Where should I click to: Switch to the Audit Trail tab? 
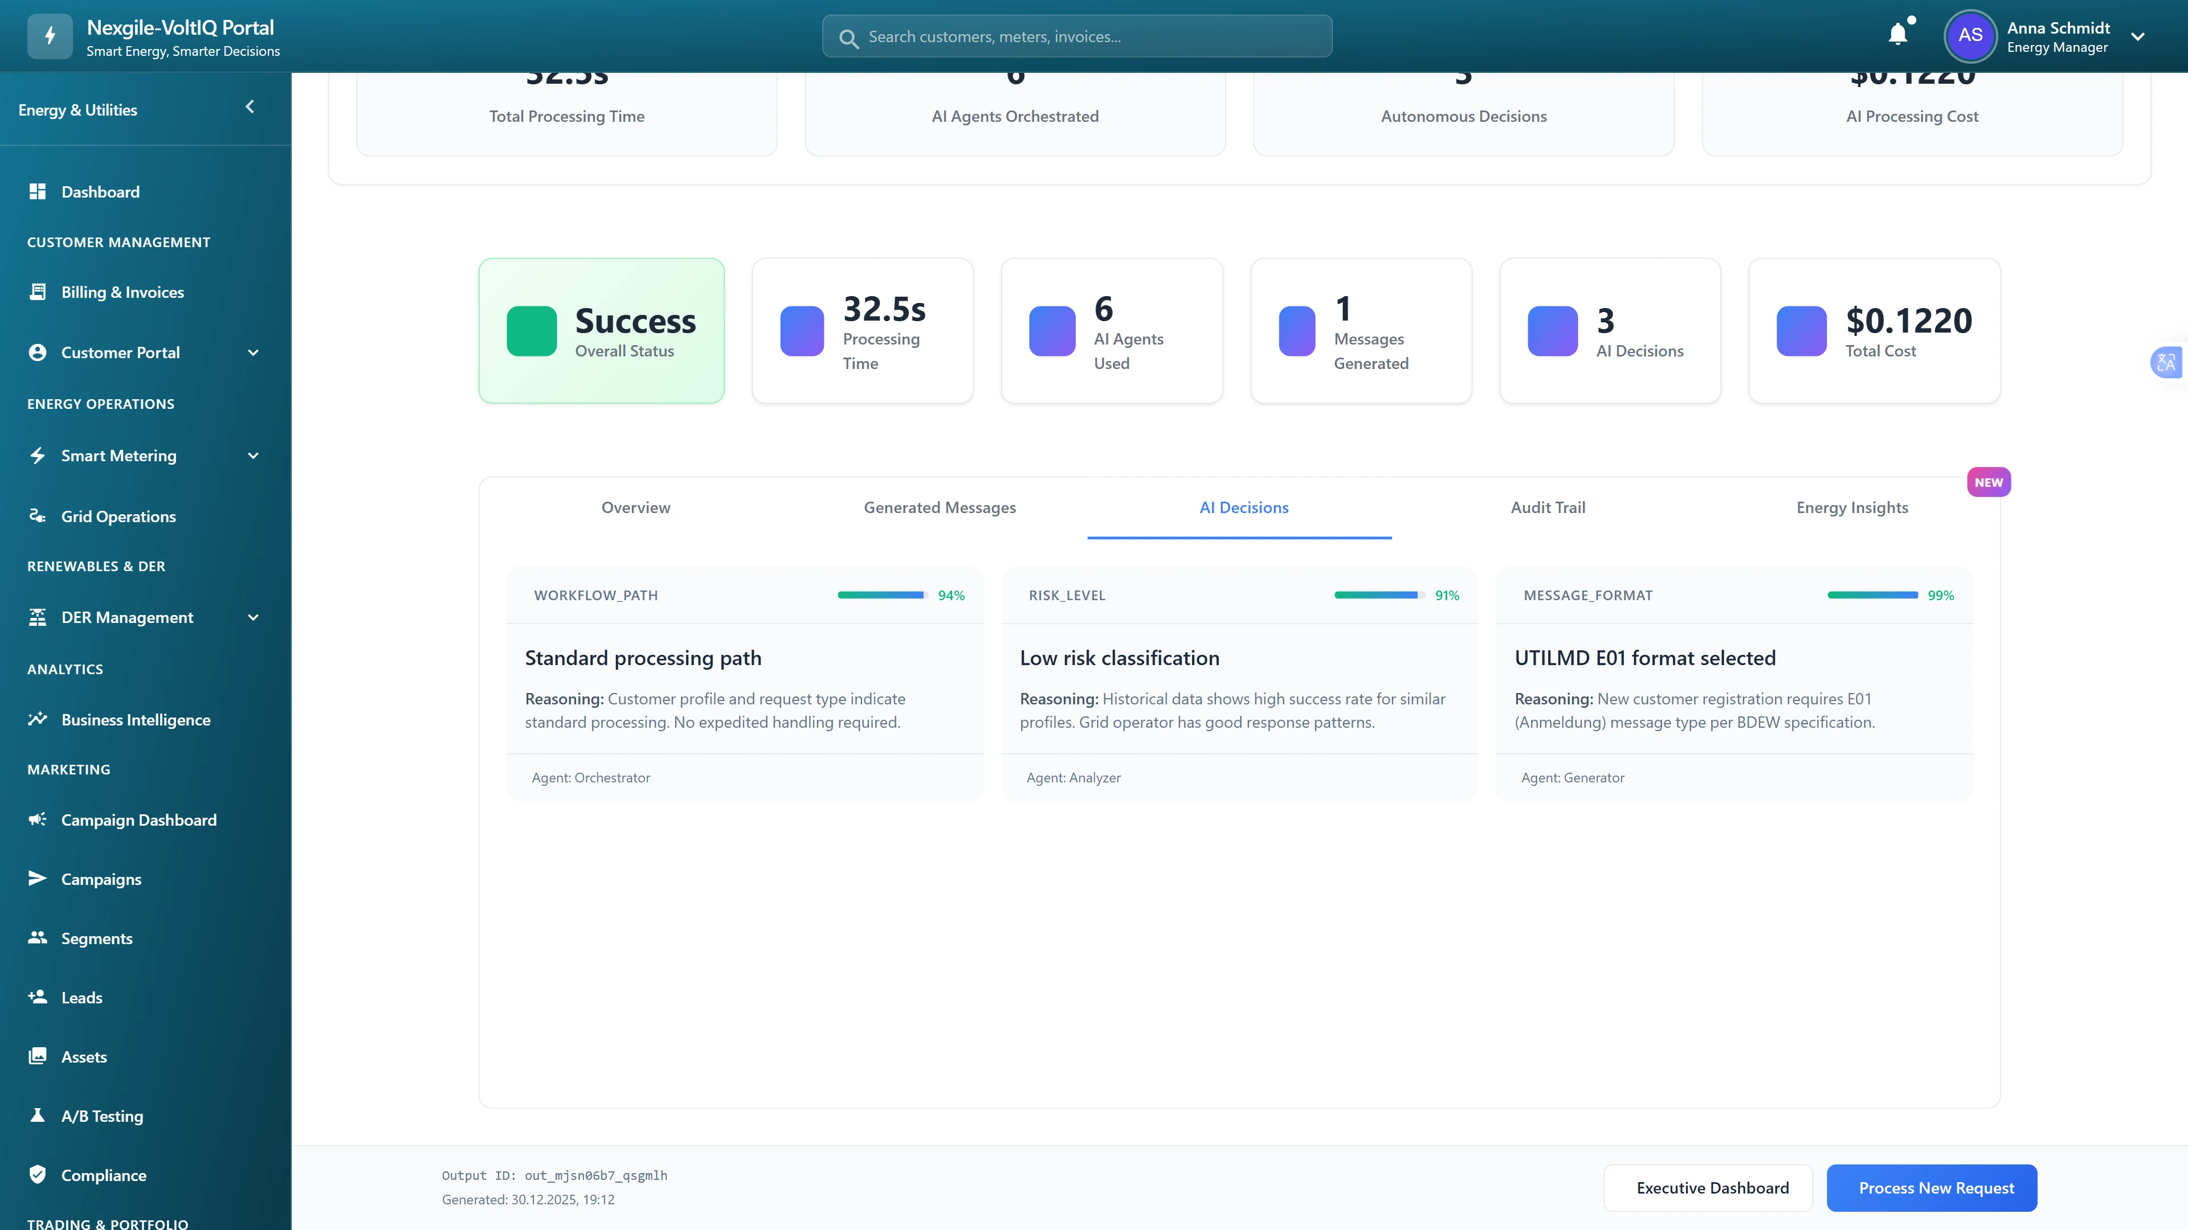1548,507
